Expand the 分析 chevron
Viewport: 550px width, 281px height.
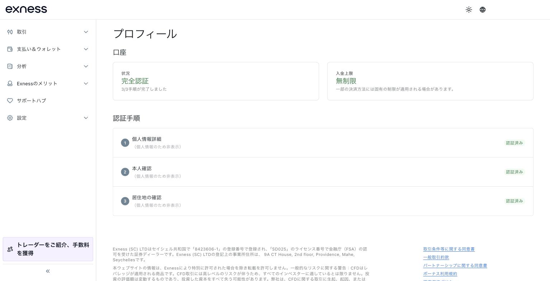pos(86,66)
